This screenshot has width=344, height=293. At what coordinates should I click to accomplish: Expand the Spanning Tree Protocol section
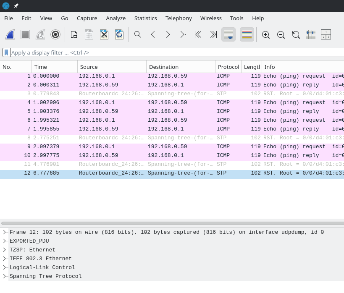[x=4, y=276]
